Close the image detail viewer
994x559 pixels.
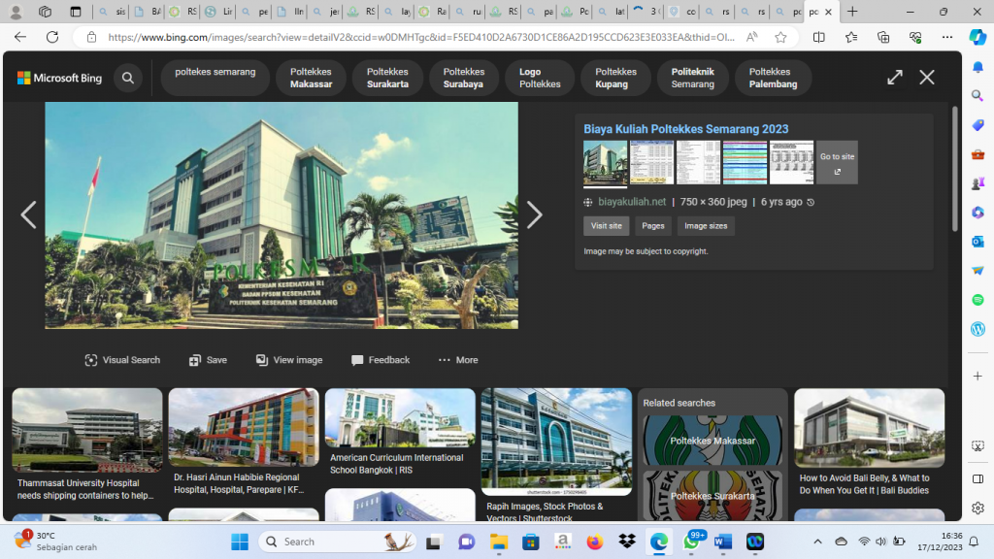[x=927, y=78]
